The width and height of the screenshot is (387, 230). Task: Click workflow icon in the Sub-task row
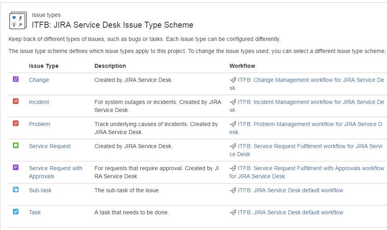(233, 190)
